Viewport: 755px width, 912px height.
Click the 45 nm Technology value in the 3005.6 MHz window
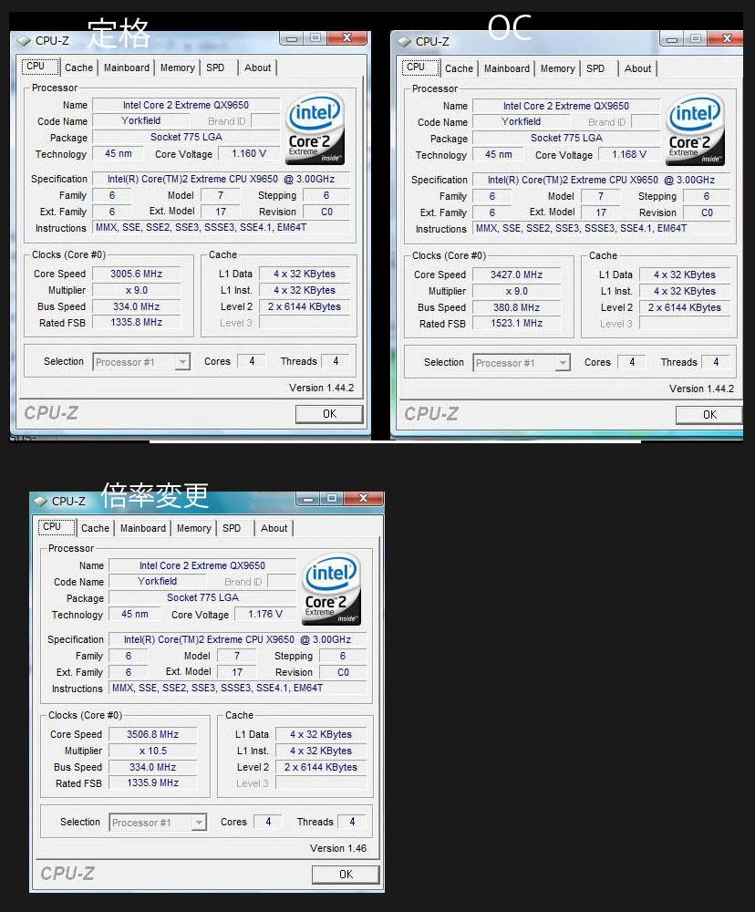coord(119,153)
